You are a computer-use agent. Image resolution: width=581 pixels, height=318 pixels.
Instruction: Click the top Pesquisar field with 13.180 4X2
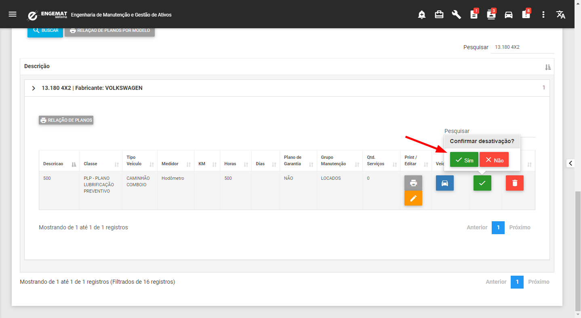(x=523, y=47)
